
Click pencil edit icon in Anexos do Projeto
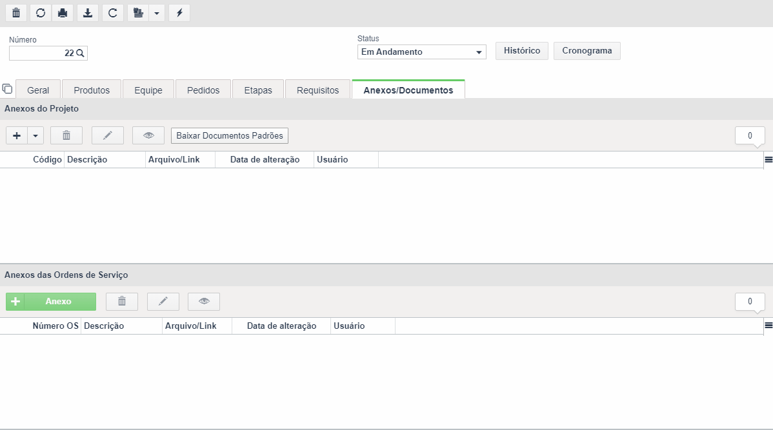(108, 135)
